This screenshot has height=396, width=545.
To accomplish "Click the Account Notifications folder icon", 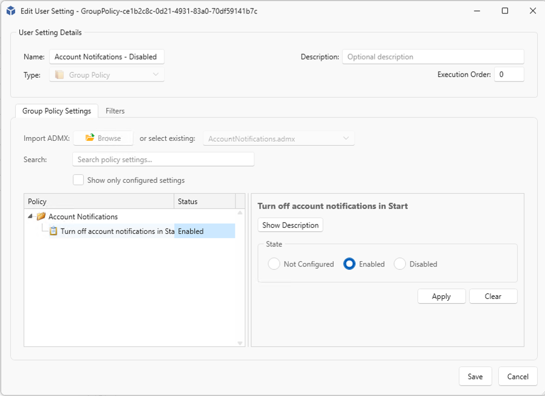I will tap(41, 217).
